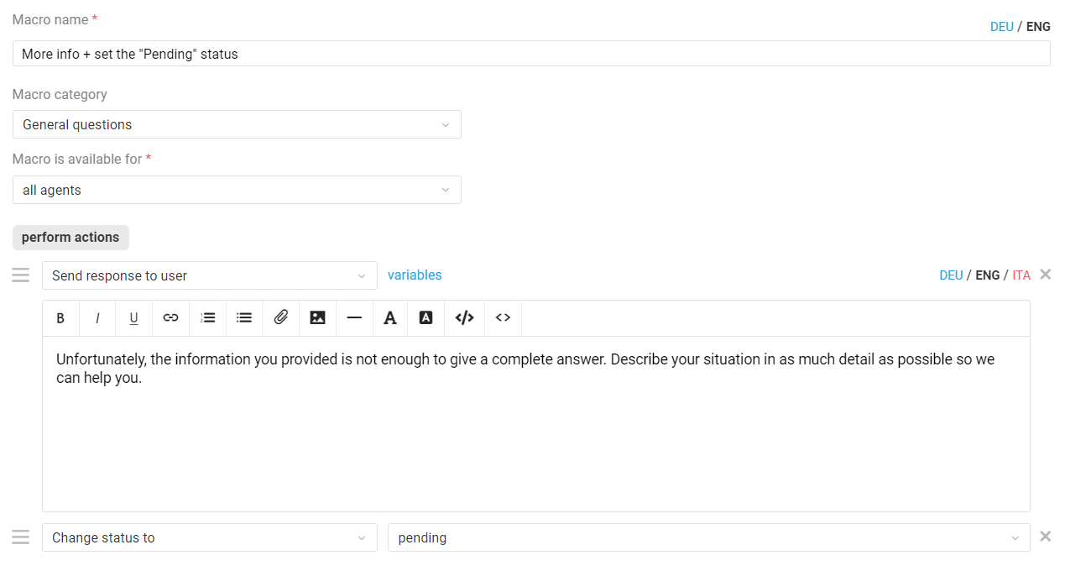The height and width of the screenshot is (571, 1065).
Task: Insert a horizontal line in editor
Action: coord(354,318)
